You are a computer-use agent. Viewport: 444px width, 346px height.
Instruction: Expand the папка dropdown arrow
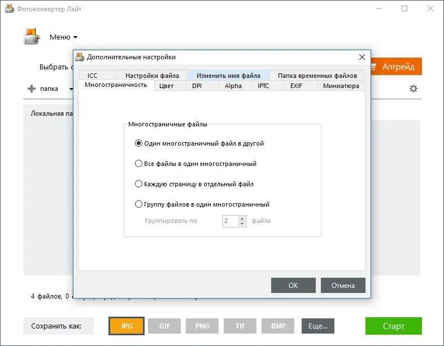click(x=71, y=89)
